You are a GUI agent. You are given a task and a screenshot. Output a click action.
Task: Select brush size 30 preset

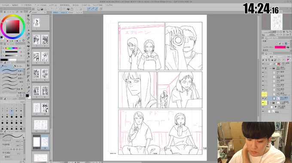16,119
